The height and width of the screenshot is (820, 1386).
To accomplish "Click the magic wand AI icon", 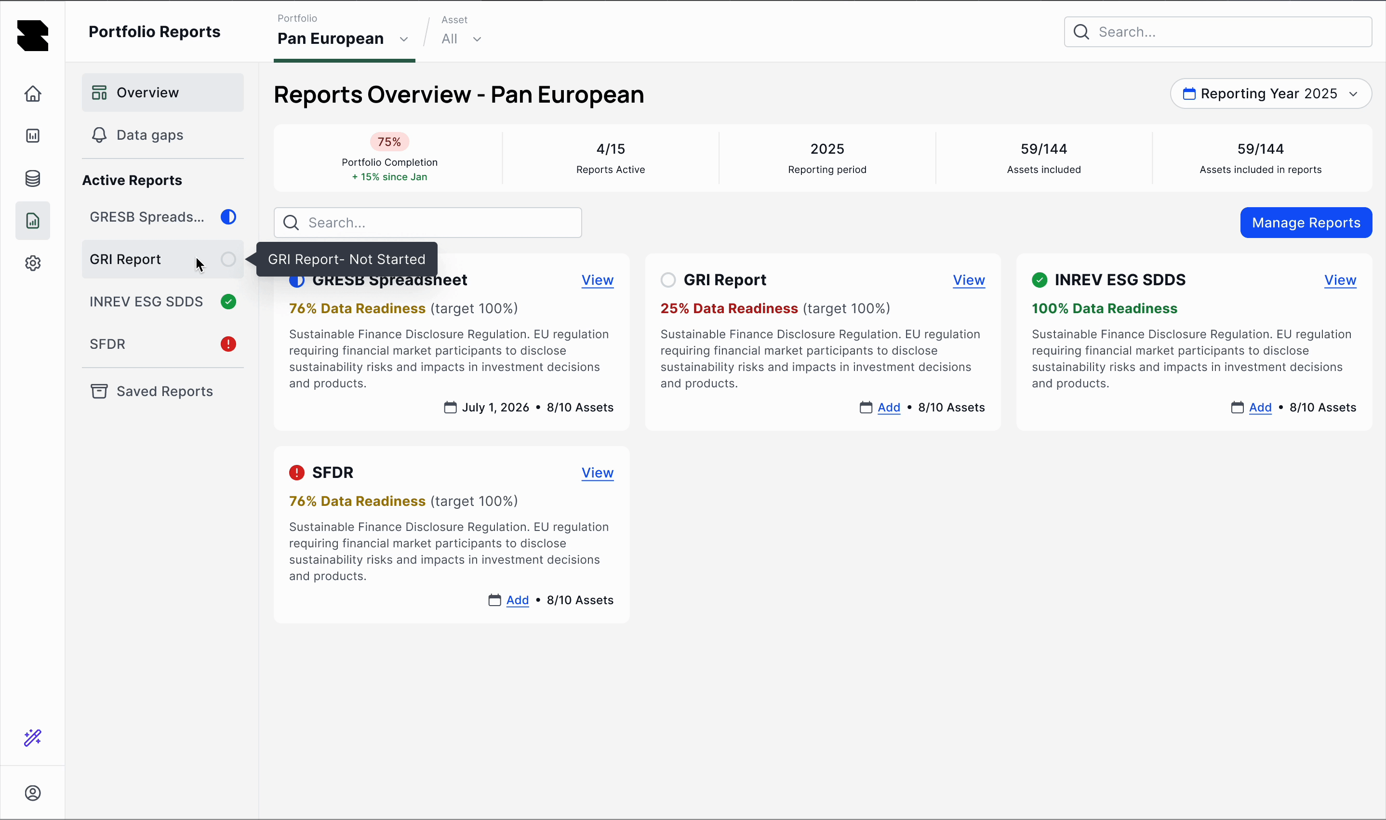I will 33,738.
